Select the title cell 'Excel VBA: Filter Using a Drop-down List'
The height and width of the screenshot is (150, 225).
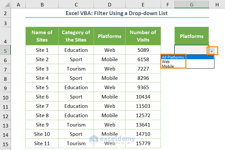(117, 13)
